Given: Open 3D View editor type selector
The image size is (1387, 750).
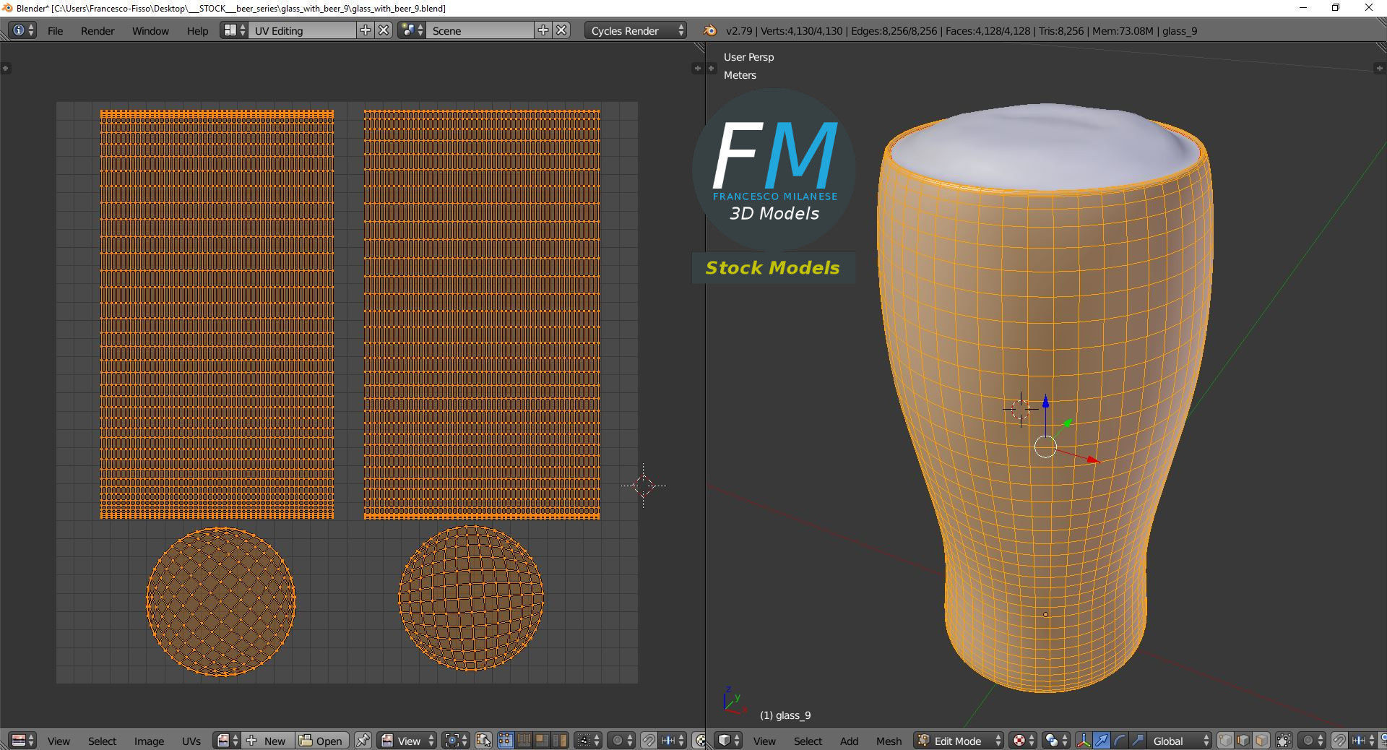Looking at the screenshot, I should 728,741.
